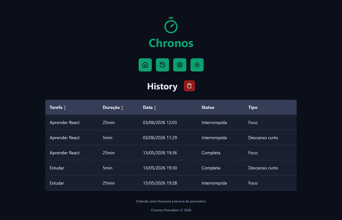The height and width of the screenshot is (220, 342).
Task: Click Completa status in the 19:36 row
Action: [x=211, y=153]
